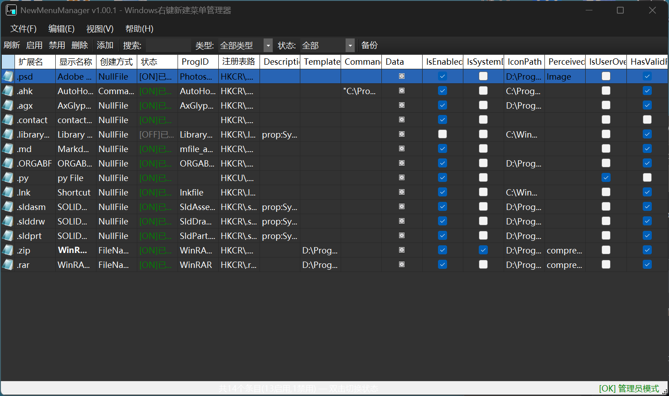This screenshot has height=396, width=669.
Task: Select the WinR... name cell in .zip row
Action: click(76, 250)
